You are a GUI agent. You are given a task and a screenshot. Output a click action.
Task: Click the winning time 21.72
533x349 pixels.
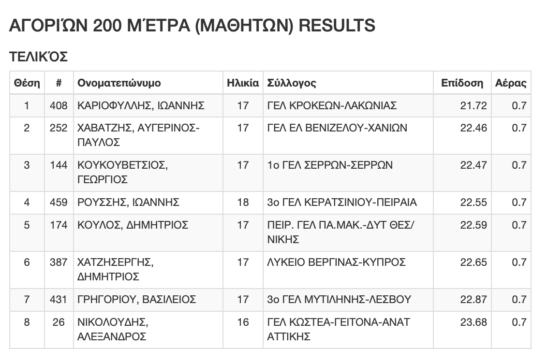[x=474, y=106]
